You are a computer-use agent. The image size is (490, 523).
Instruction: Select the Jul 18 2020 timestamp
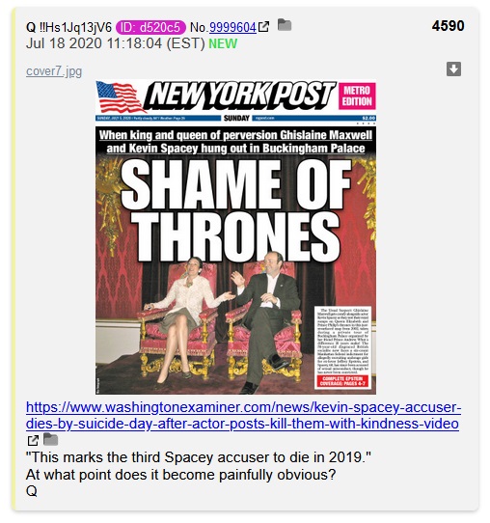[116, 43]
